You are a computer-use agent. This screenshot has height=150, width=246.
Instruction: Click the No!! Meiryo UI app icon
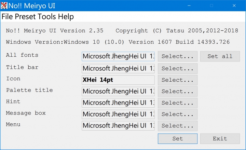click(4, 6)
